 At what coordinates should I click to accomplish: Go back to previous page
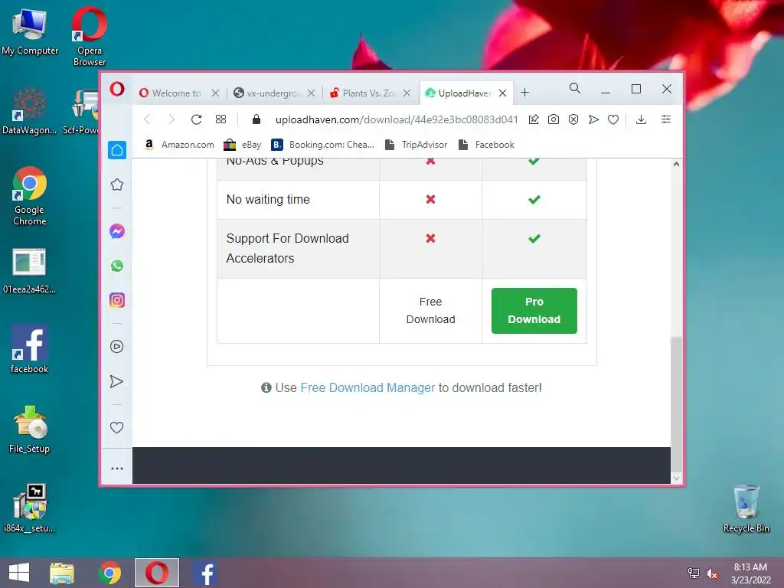147,119
